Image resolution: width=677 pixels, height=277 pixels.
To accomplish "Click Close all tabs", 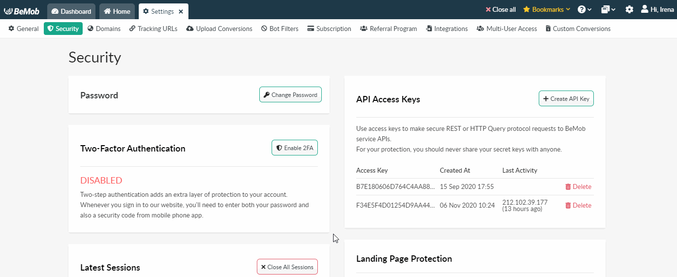I will (x=500, y=9).
